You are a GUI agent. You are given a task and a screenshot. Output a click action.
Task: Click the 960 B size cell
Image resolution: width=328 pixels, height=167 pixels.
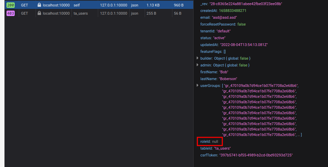pyautogui.click(x=179, y=5)
